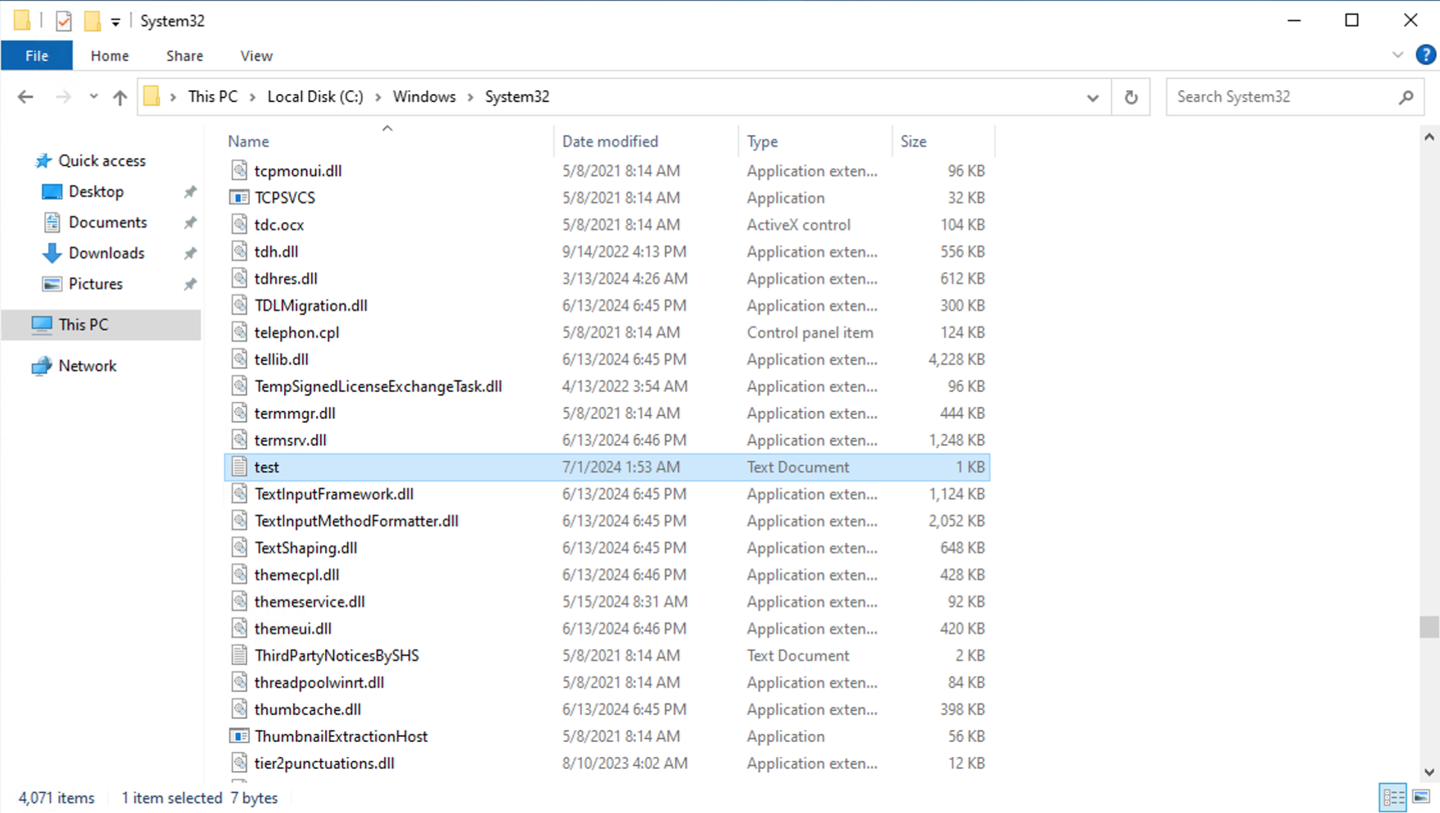The width and height of the screenshot is (1440, 813).
Task: Open the address bar previous locations dropdown
Action: [x=1092, y=97]
